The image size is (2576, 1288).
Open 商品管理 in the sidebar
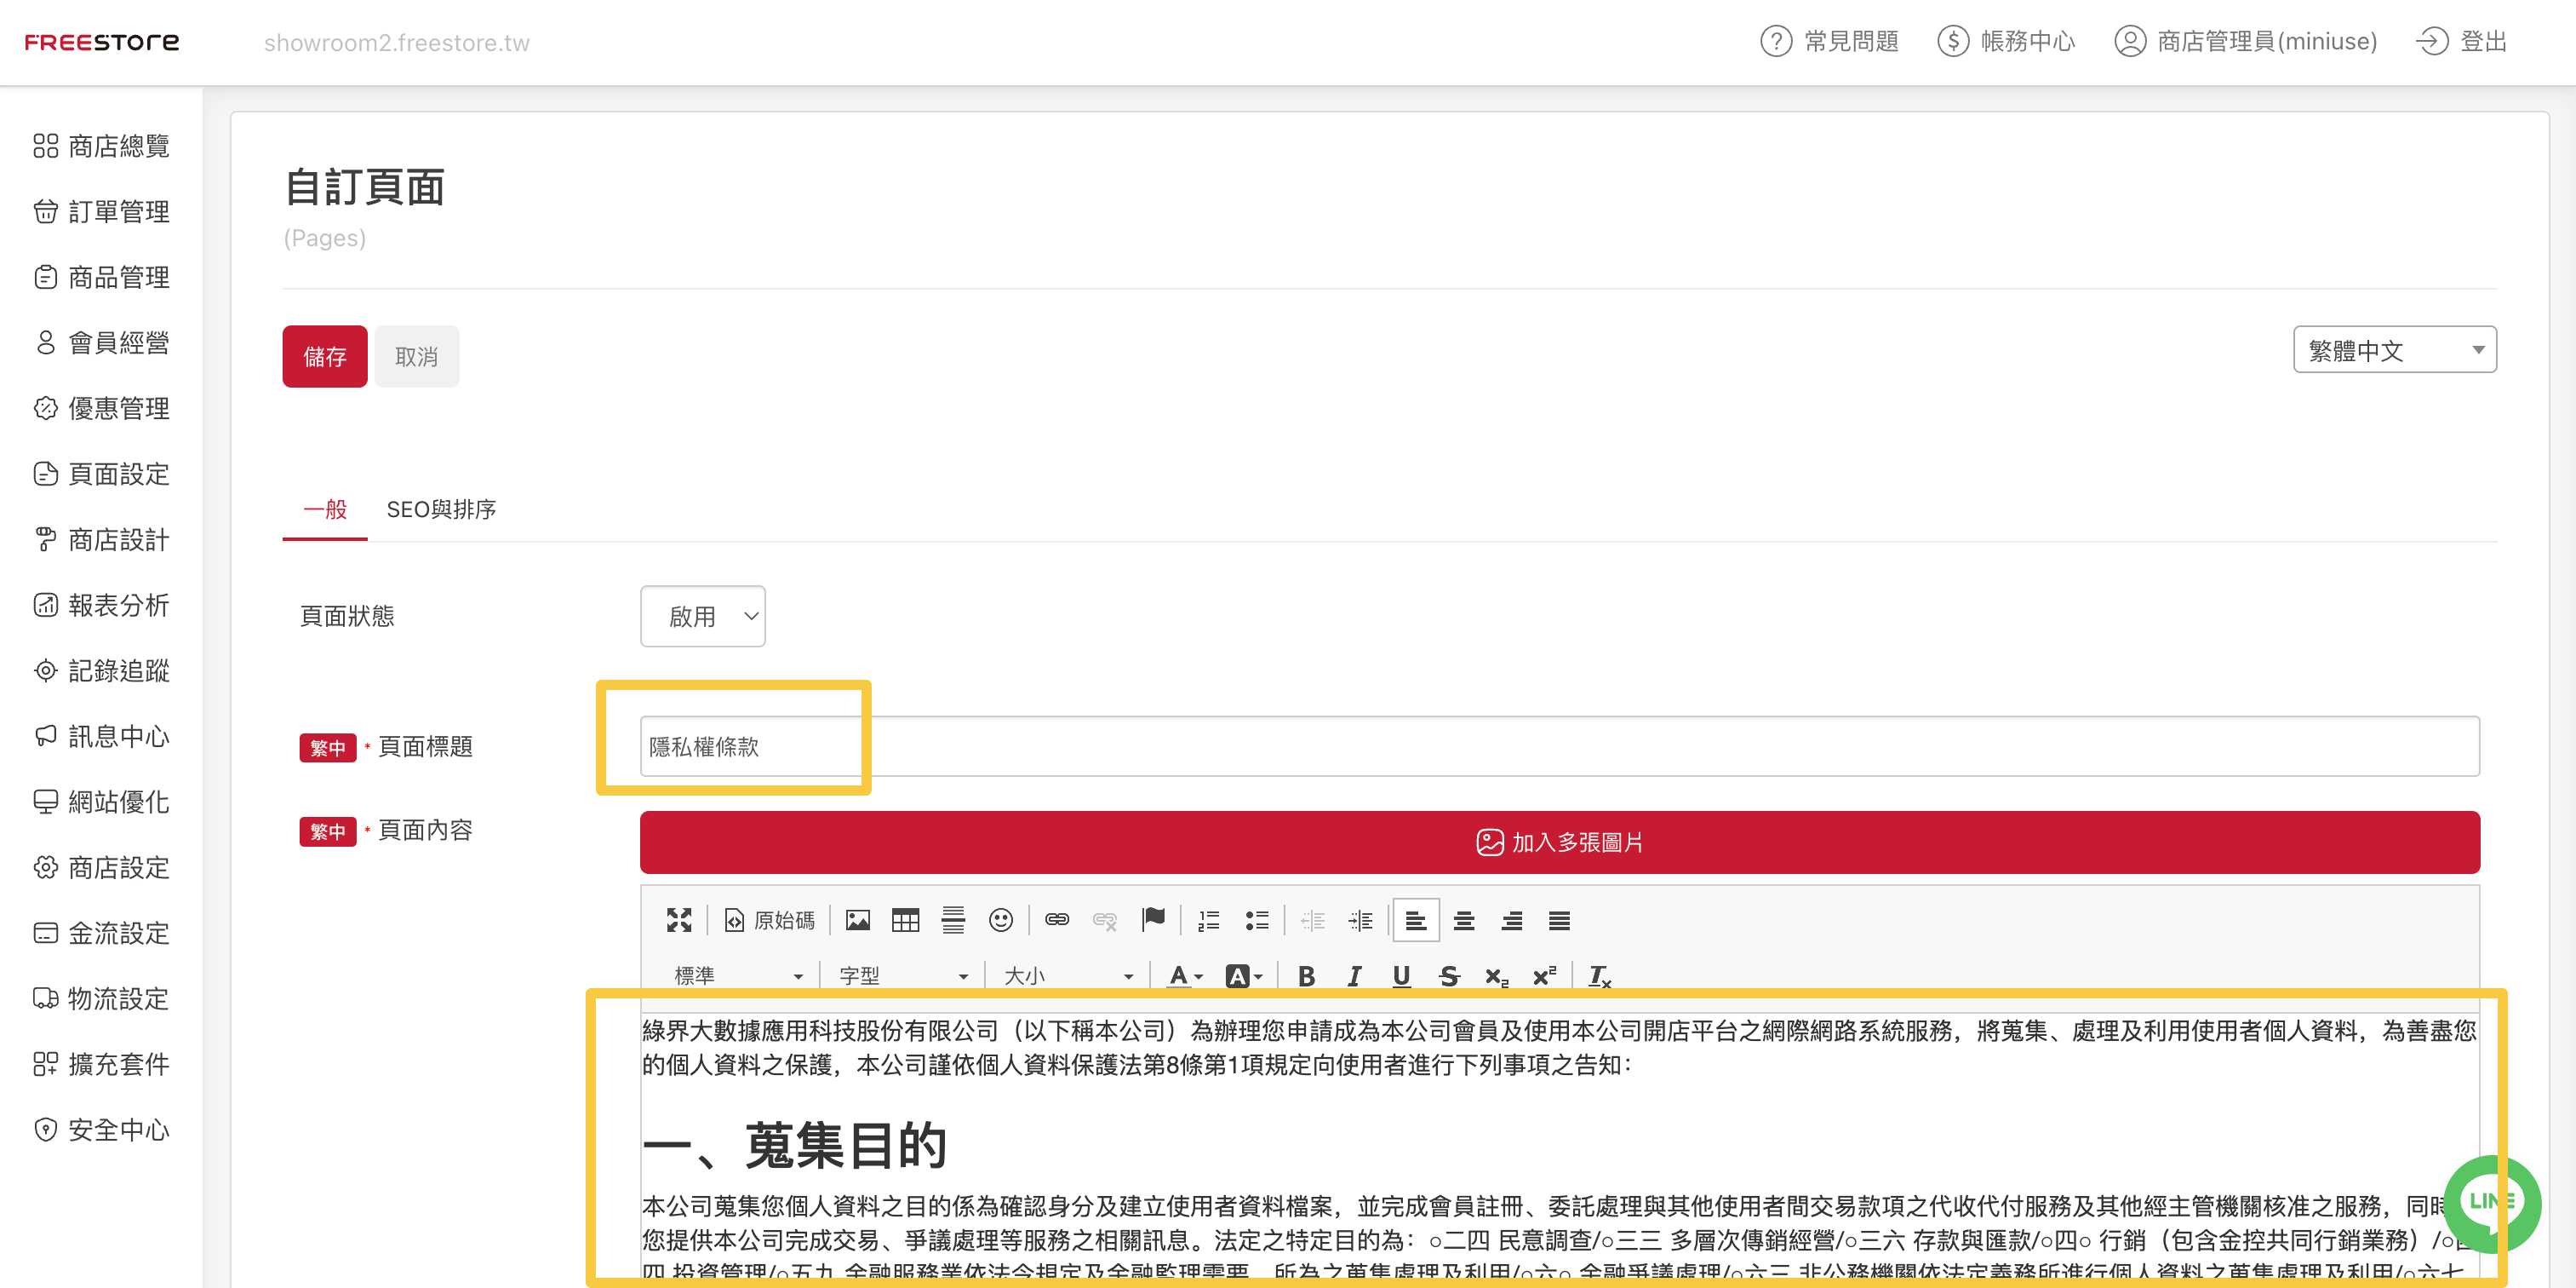coord(118,277)
